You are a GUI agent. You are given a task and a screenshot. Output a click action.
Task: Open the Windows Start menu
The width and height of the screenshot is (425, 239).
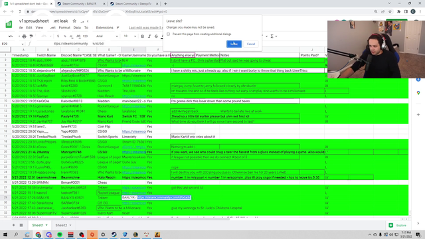click(x=5, y=234)
